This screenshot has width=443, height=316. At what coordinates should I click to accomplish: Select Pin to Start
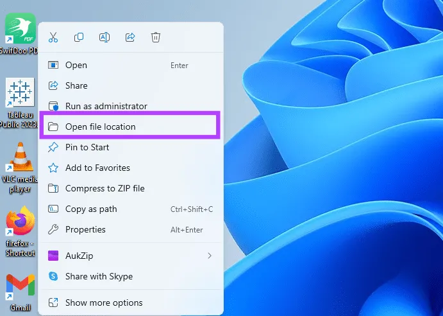[87, 147]
